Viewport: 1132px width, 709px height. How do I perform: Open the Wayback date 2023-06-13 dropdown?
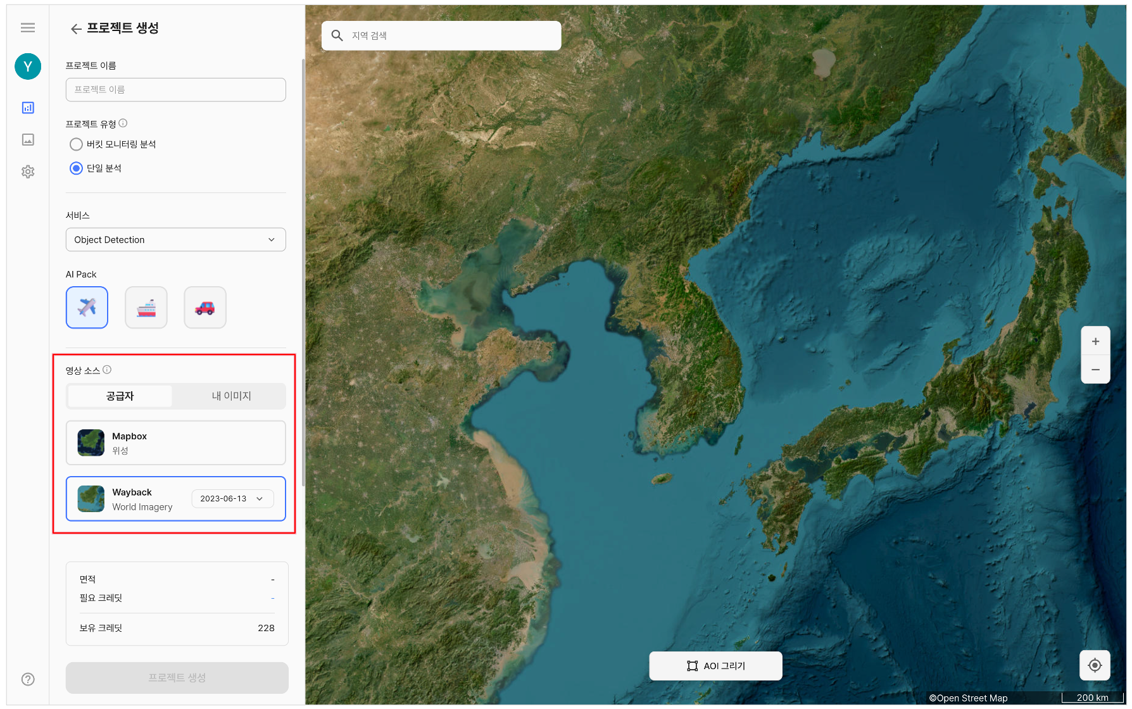click(232, 499)
